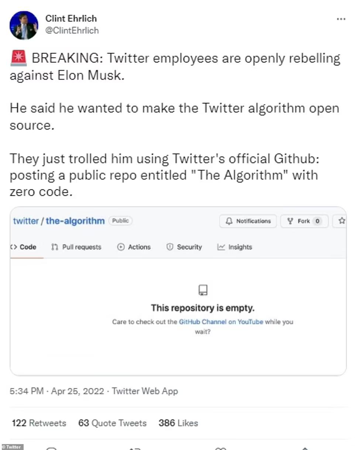The image size is (355, 450).
Task: Click the @ClintEhrlich handle
Action: (x=72, y=31)
